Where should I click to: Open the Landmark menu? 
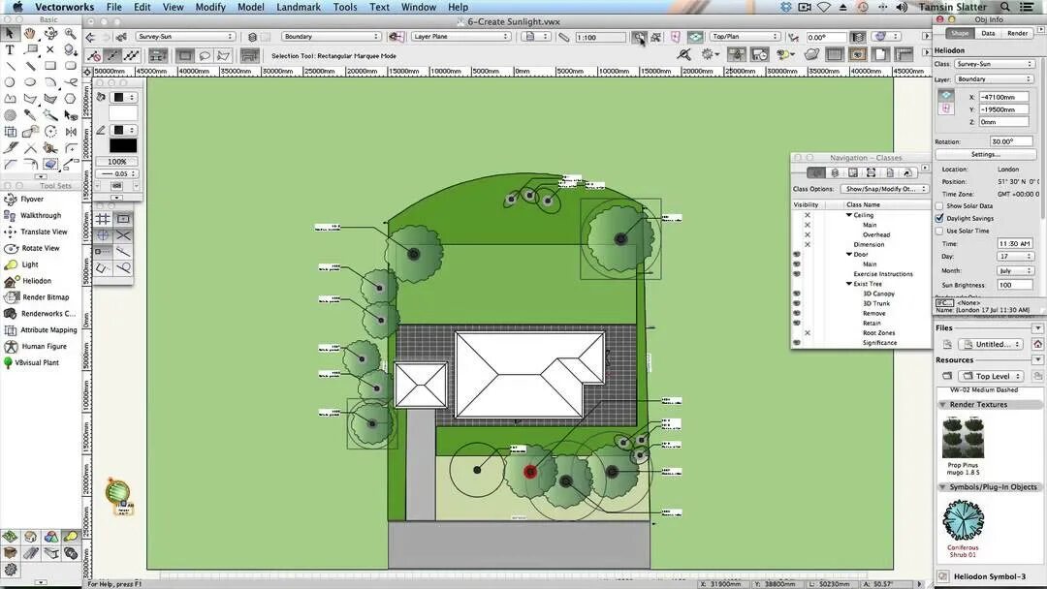pos(299,7)
